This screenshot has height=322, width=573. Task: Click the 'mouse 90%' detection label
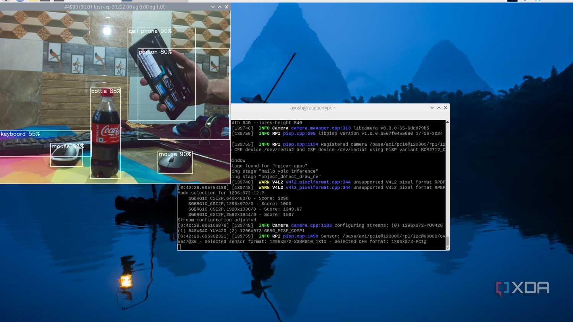[x=175, y=154]
